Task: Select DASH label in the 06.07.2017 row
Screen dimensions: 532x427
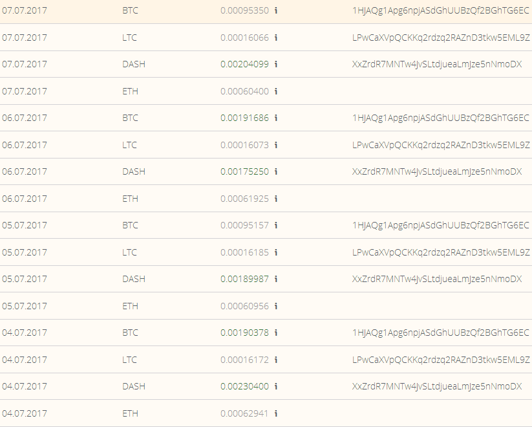Action: pos(134,171)
